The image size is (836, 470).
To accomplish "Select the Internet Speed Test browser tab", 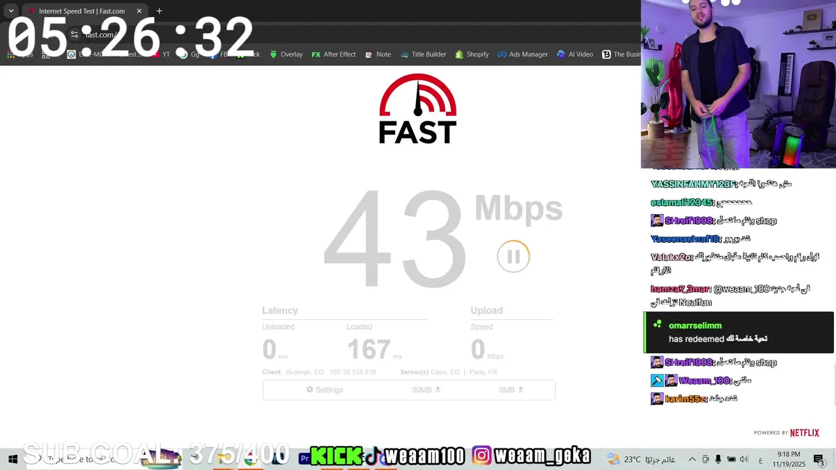I will coord(84,11).
